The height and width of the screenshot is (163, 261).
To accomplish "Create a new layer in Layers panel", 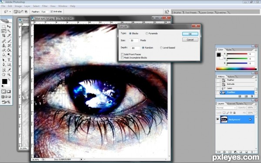I will [246, 152].
